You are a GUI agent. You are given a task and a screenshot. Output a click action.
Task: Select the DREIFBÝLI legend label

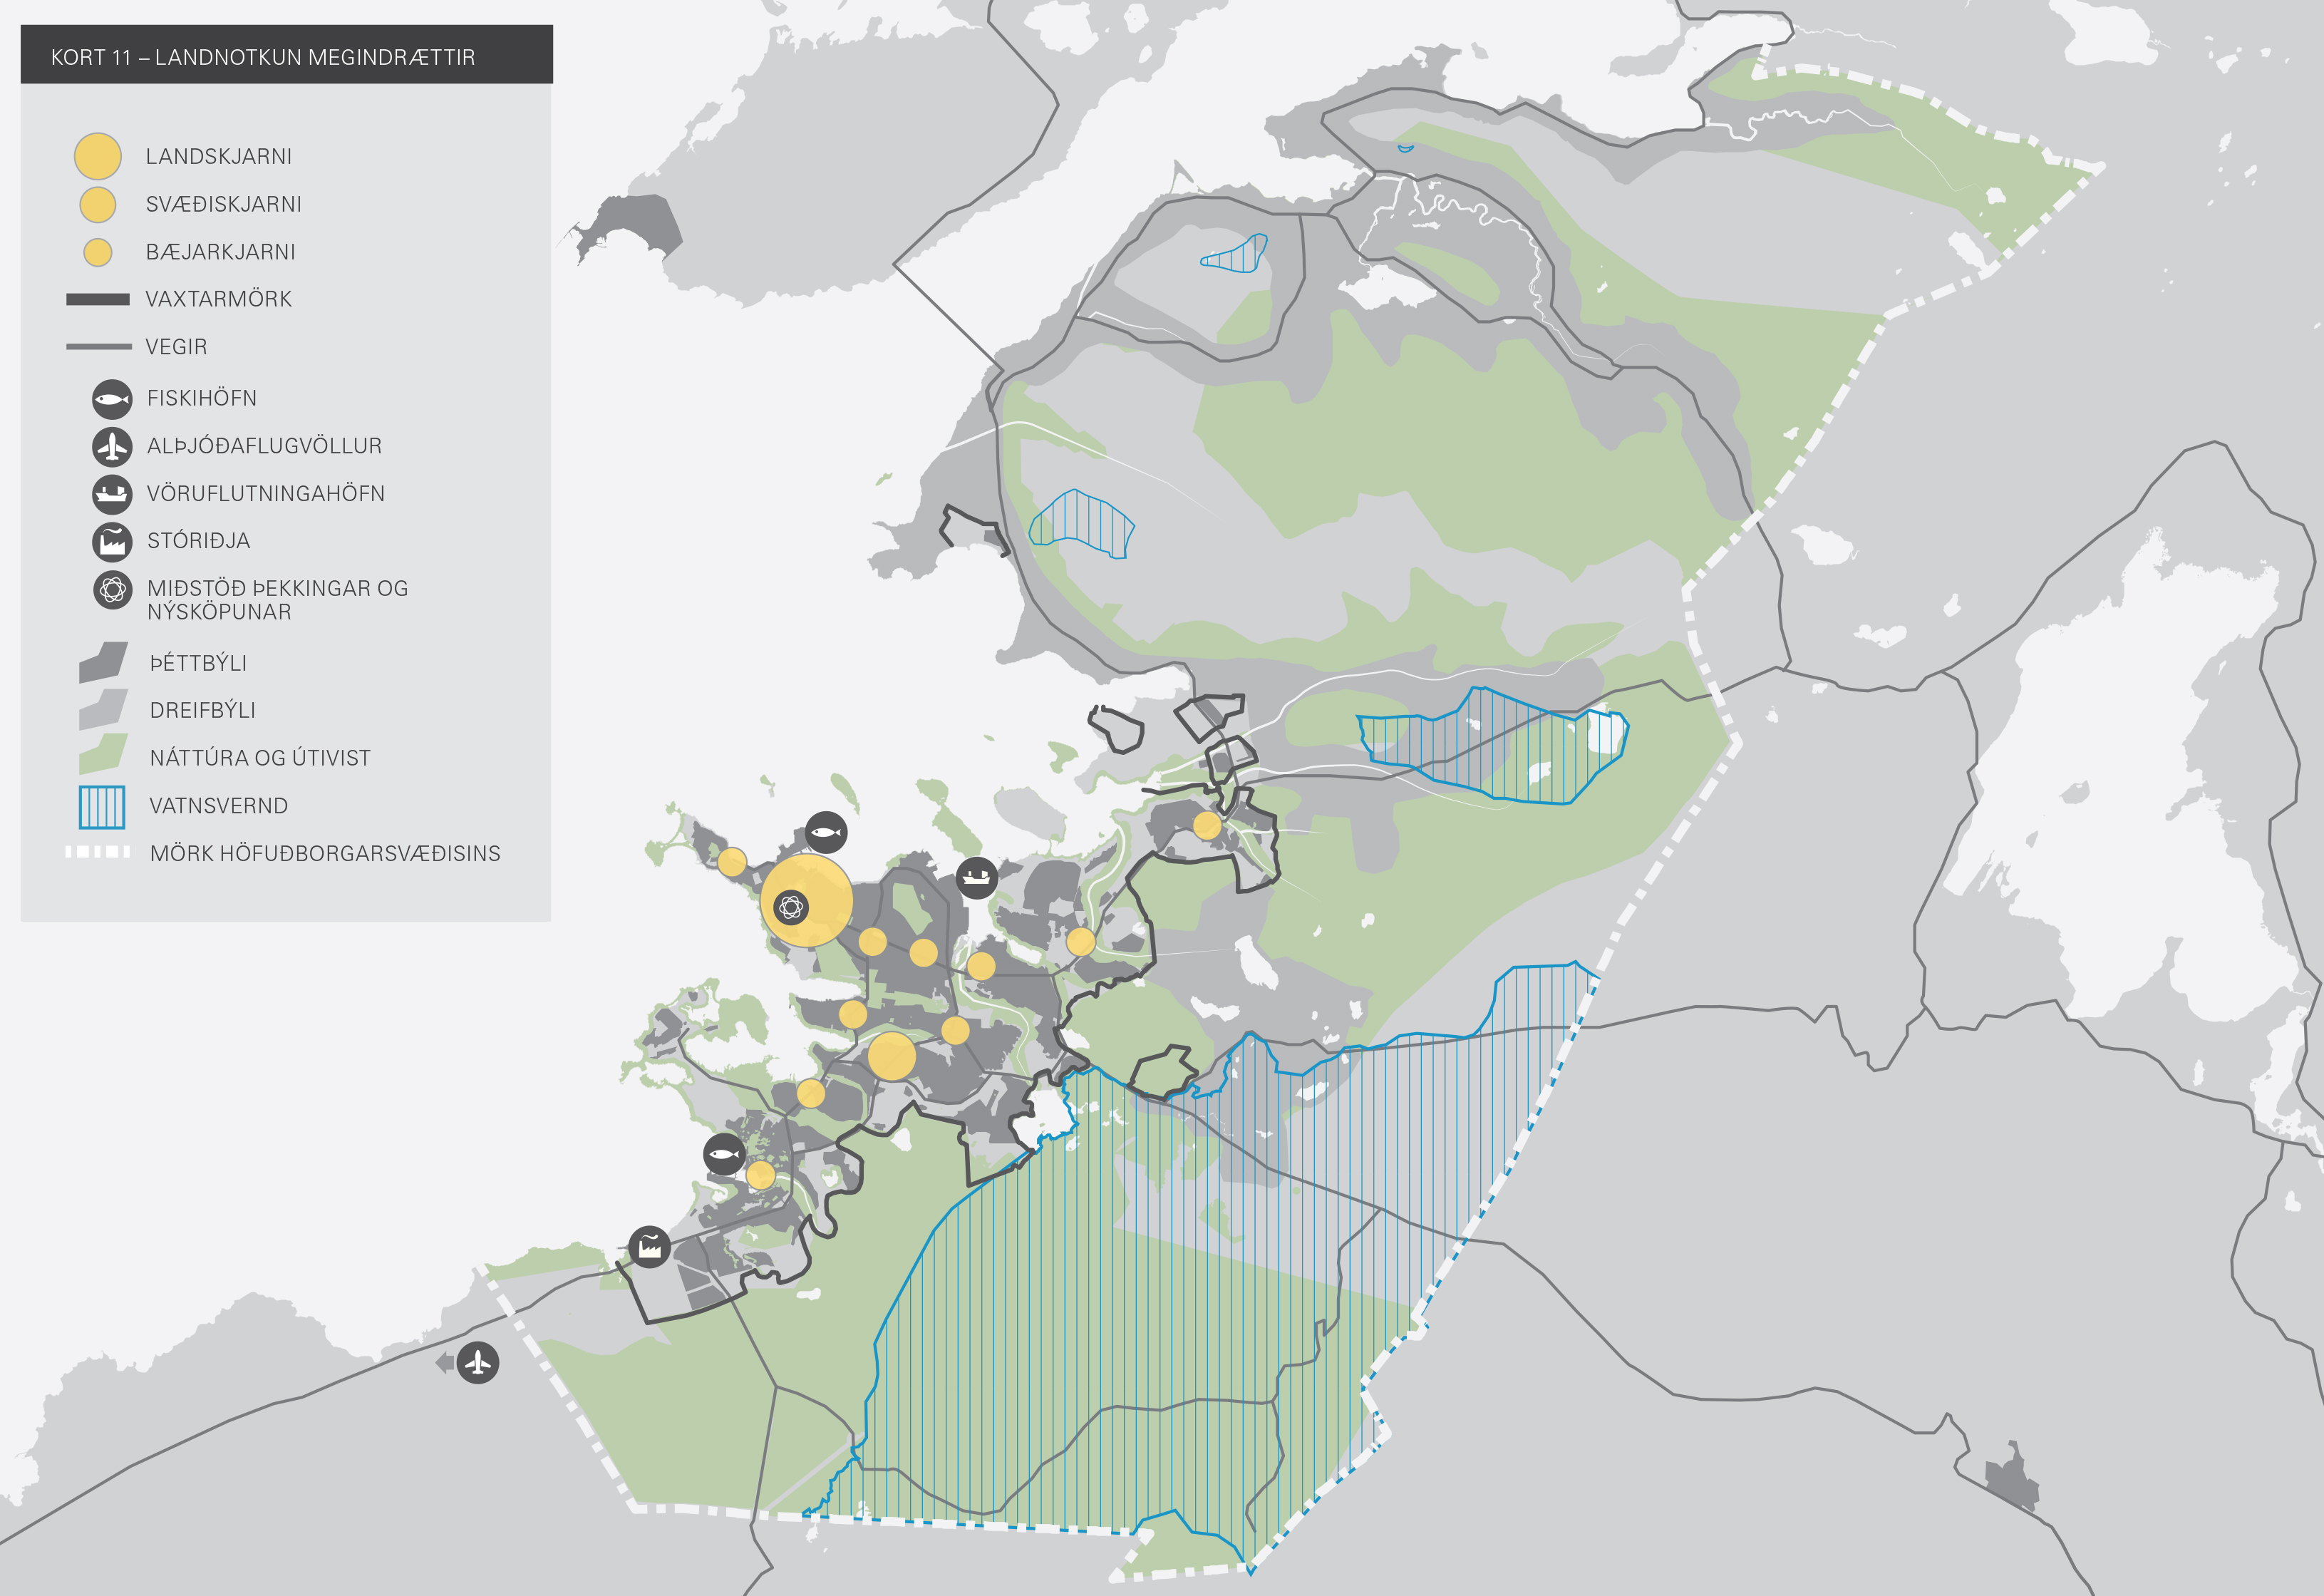coord(203,710)
